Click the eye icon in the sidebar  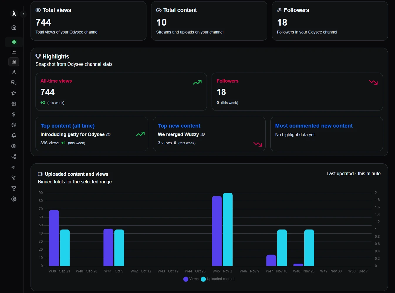tap(14, 146)
